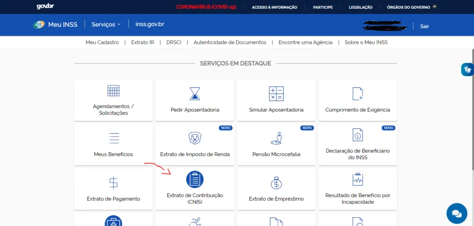Click the Declaração de Beneficiário do INSS label
This screenshot has width=474, height=226.
point(358,154)
